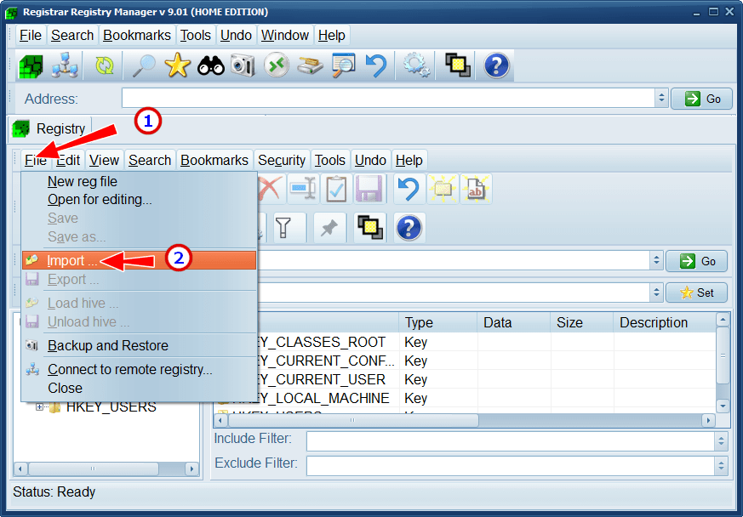Click the blue help icon in top toolbar

[497, 66]
